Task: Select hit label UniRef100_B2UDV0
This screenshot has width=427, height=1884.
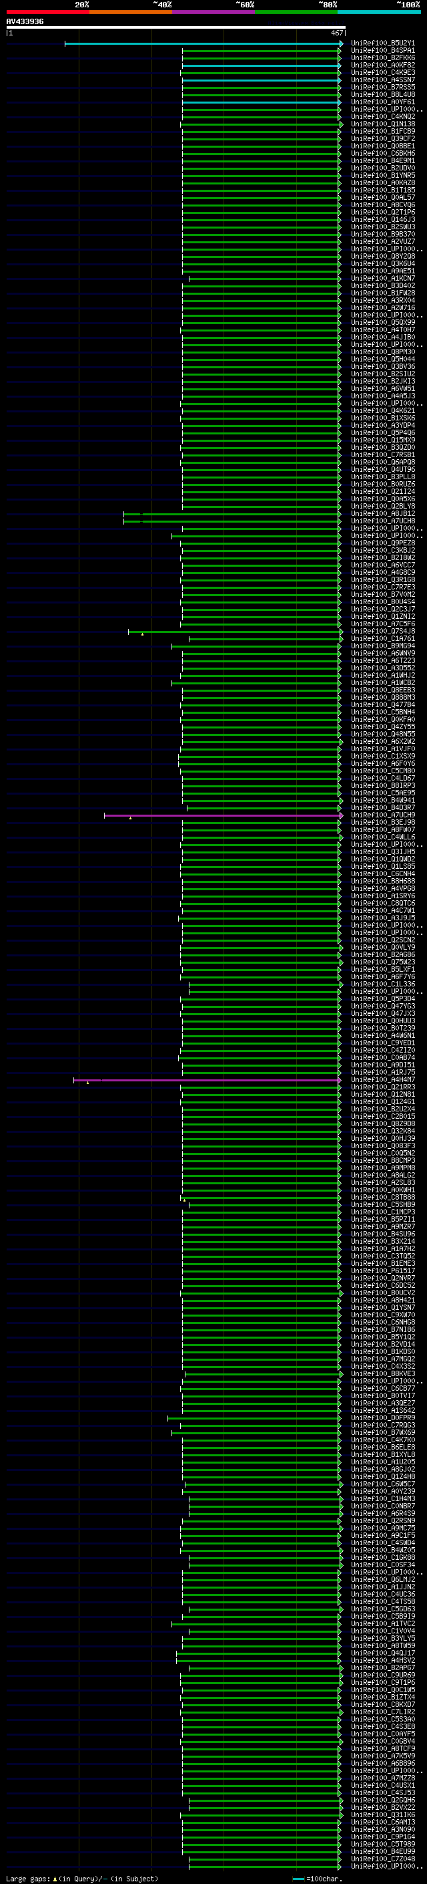Action: coord(383,168)
